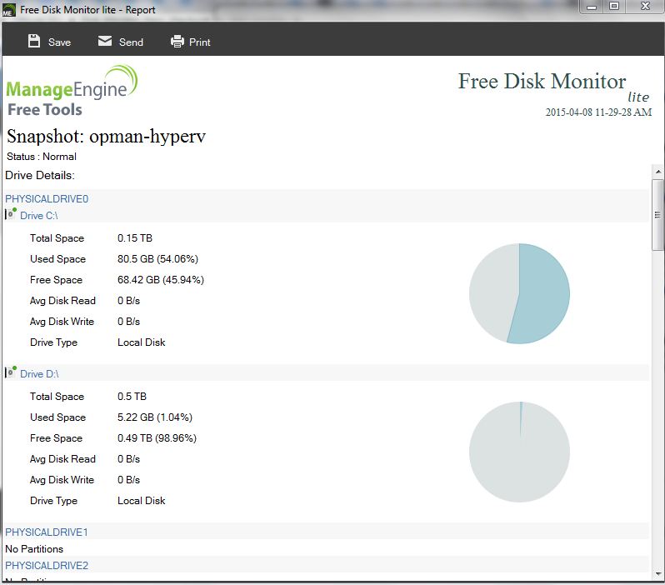Click the Print printer icon
The image size is (665, 585).
(x=177, y=41)
